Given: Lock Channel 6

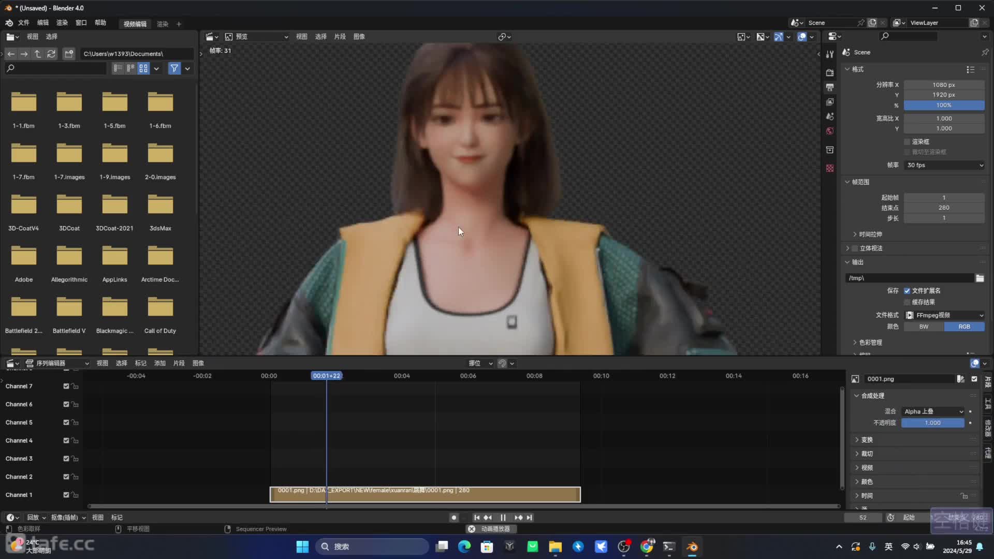Looking at the screenshot, I should [75, 404].
